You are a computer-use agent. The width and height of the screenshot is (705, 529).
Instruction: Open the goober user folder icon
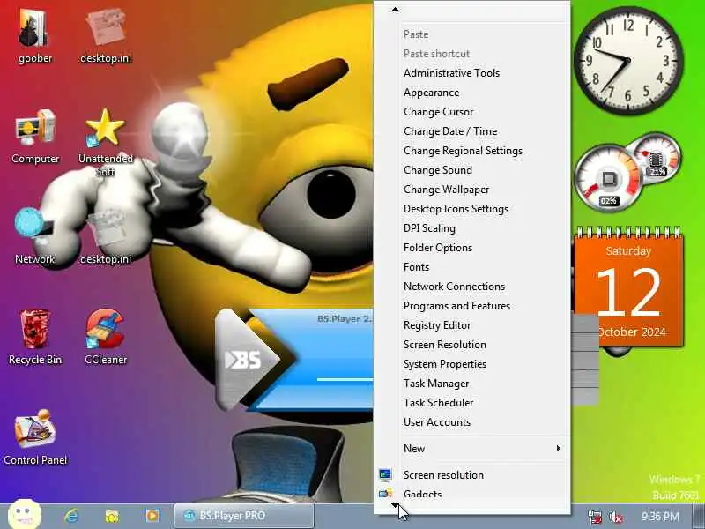pyautogui.click(x=33, y=29)
